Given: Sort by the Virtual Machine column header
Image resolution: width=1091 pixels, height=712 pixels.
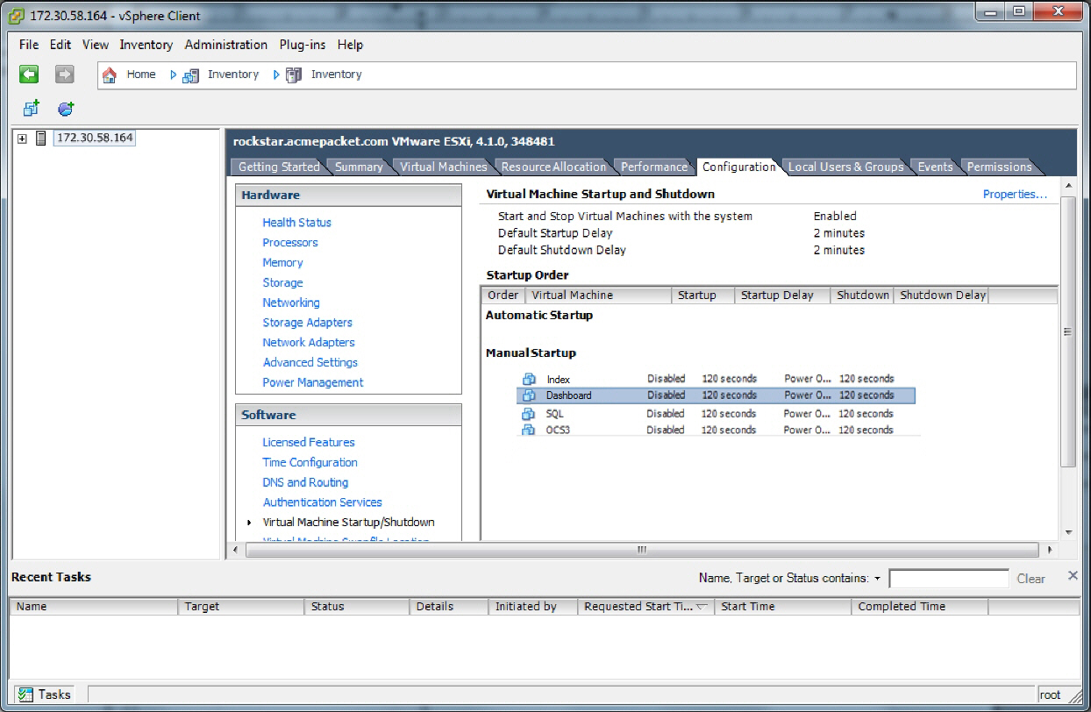Looking at the screenshot, I should tap(597, 295).
